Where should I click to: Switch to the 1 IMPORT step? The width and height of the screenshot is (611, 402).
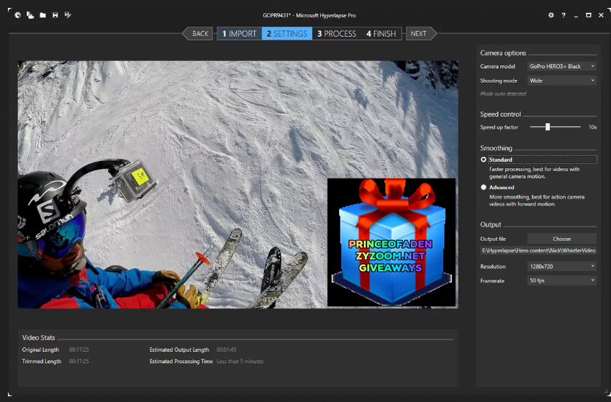point(239,34)
